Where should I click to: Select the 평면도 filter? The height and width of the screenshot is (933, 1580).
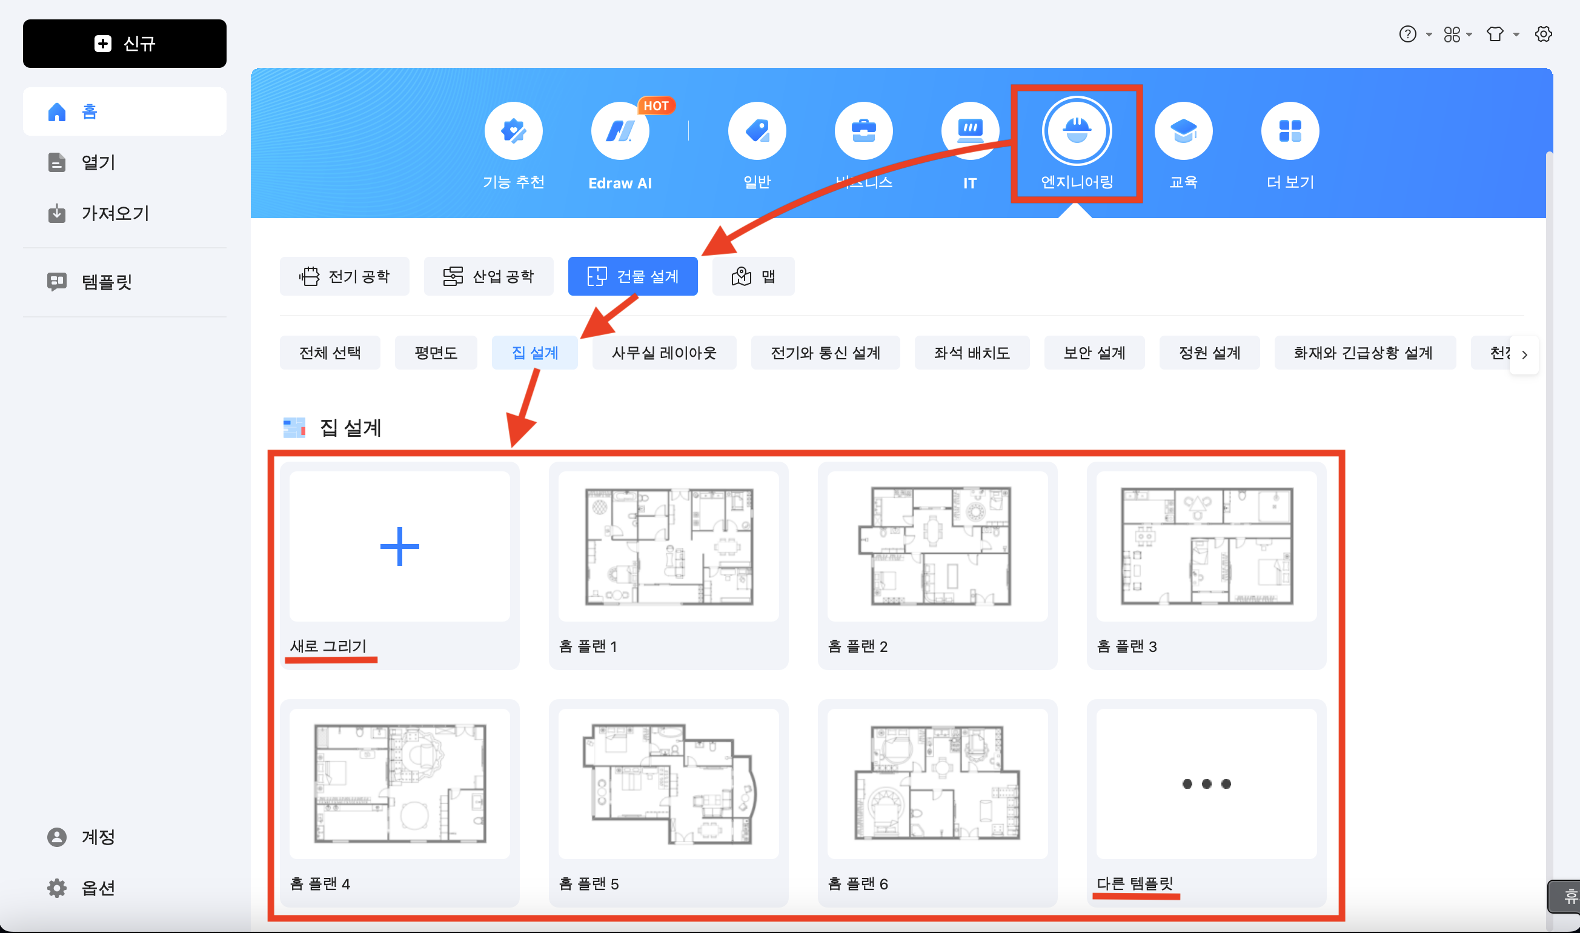(436, 353)
